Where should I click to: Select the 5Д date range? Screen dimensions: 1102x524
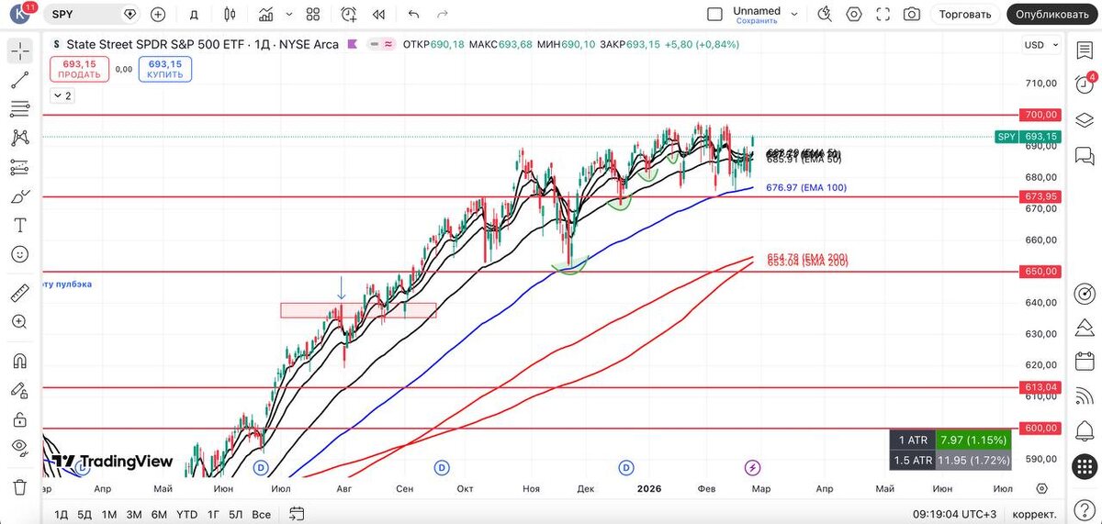pos(84,514)
